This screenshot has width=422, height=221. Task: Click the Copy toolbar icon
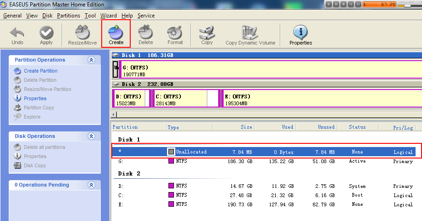click(207, 35)
